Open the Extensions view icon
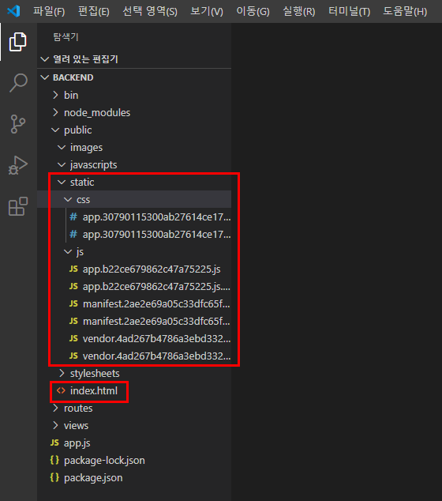Image resolution: width=442 pixels, height=501 pixels. pyautogui.click(x=18, y=206)
